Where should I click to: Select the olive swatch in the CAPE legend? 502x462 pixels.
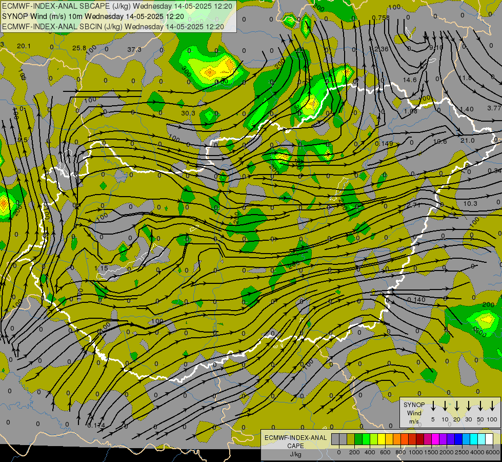[x=351, y=439]
